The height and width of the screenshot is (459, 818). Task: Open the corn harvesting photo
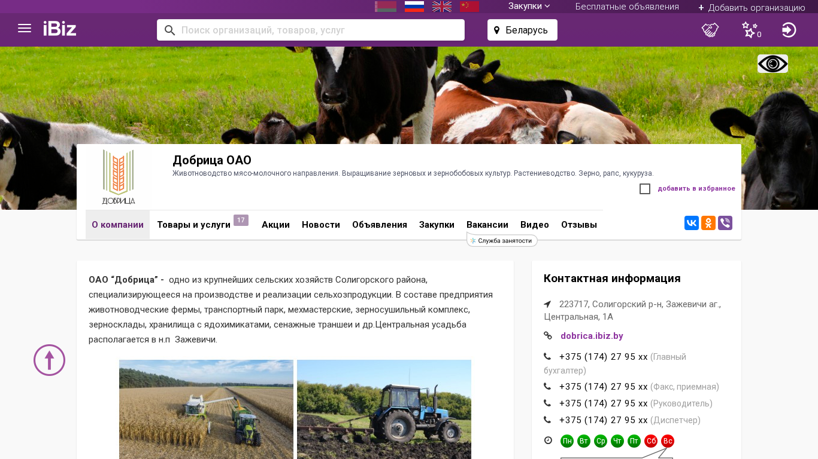pyautogui.click(x=206, y=409)
